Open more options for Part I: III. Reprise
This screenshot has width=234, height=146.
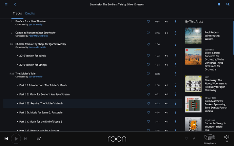click(x=176, y=103)
